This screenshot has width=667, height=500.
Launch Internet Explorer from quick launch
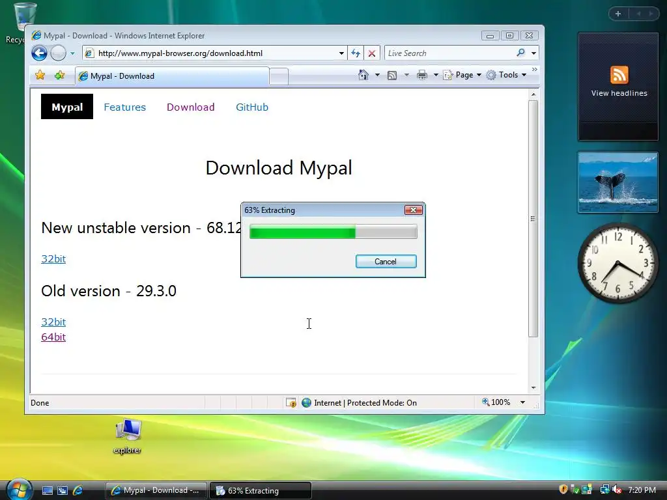(x=78, y=491)
